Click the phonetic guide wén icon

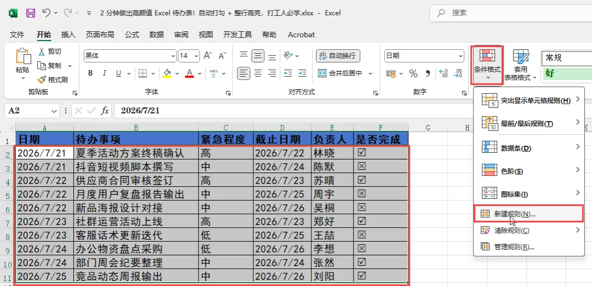coord(214,73)
